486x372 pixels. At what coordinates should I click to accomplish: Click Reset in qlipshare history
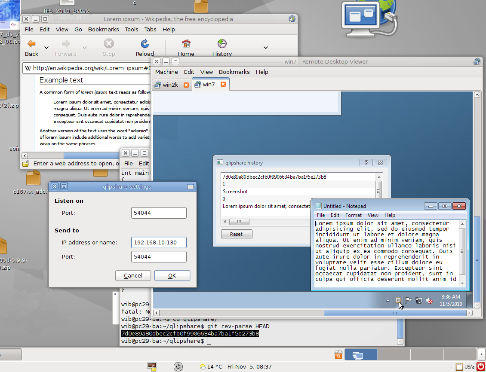click(x=237, y=234)
